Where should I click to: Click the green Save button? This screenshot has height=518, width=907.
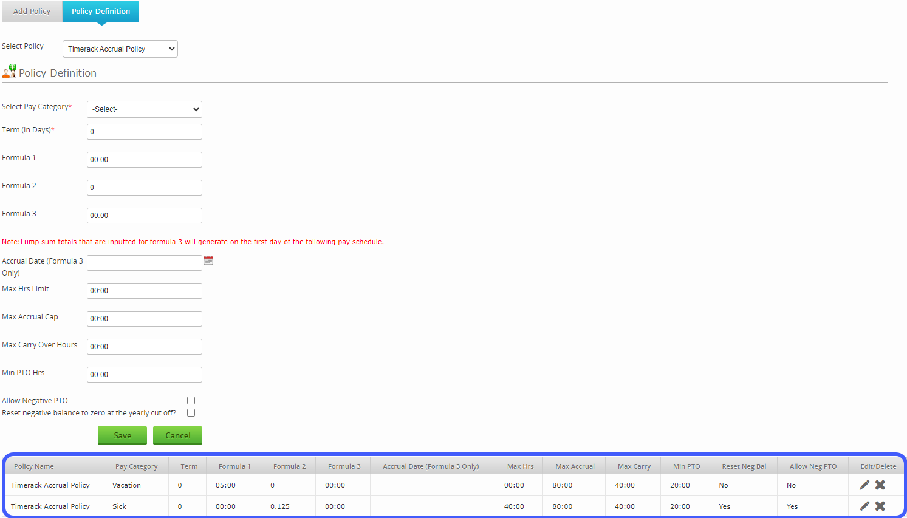122,435
